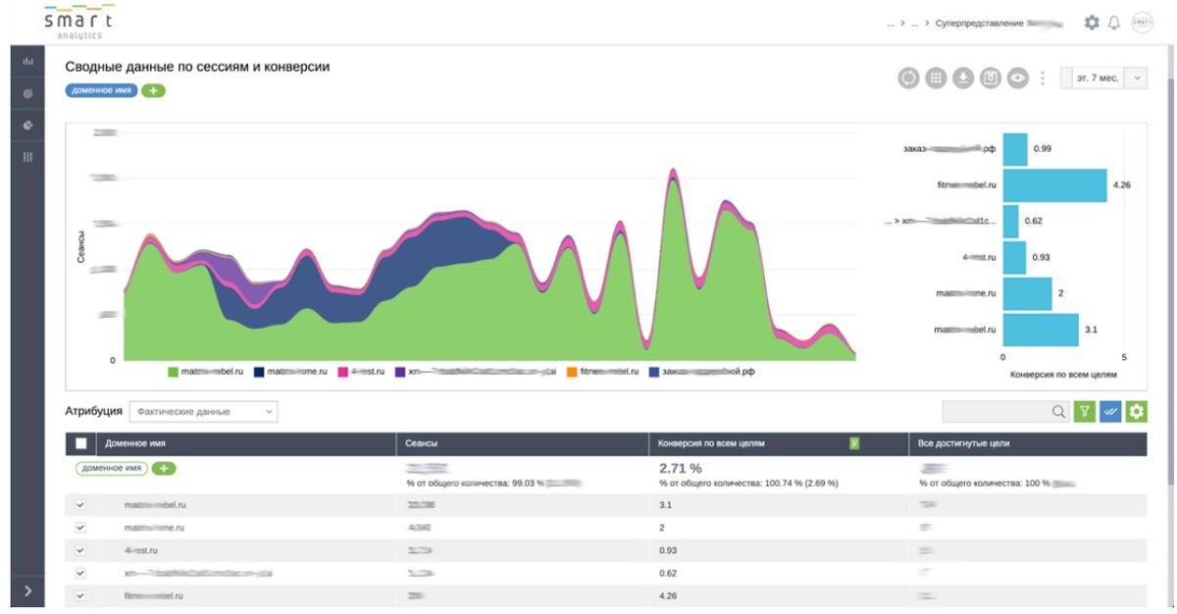
Task: Add a dimension with top green plus
Action: click(153, 90)
